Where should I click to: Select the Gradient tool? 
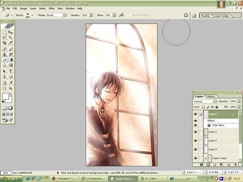tap(11, 60)
